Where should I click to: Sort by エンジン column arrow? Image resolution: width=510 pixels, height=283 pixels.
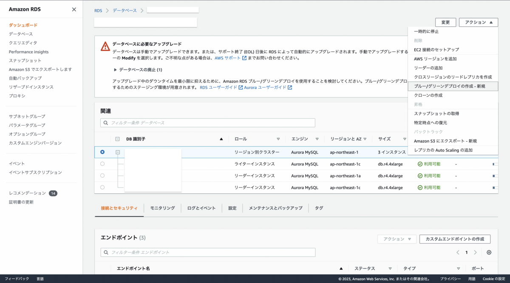click(x=317, y=139)
